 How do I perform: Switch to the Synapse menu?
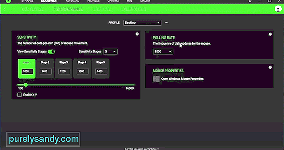coord(27,1)
